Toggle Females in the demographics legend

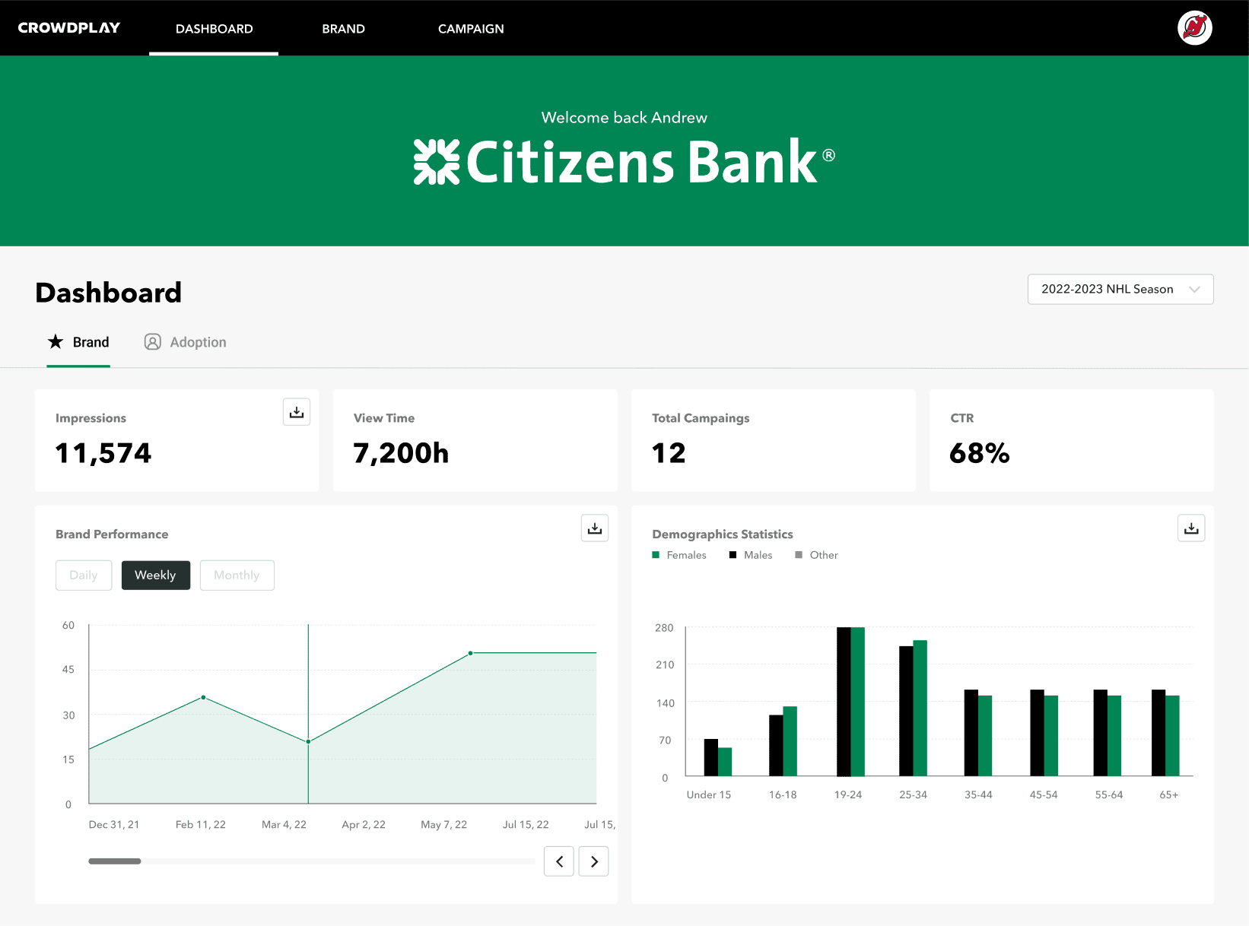tap(679, 554)
